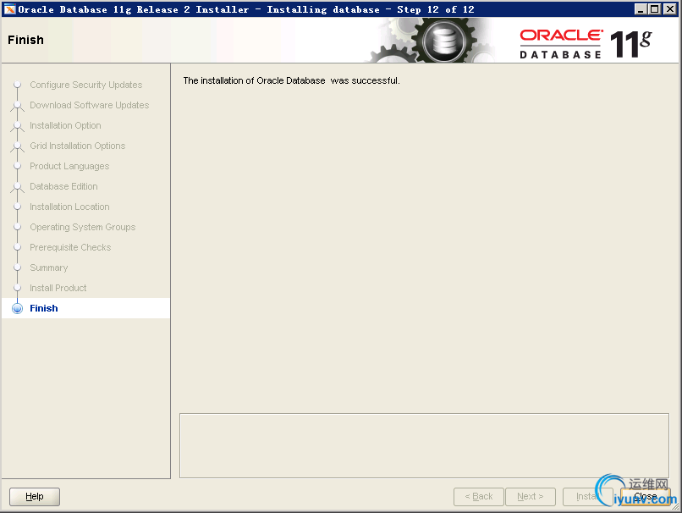The image size is (682, 513).
Task: Select the Installation Option step
Action: (x=65, y=125)
